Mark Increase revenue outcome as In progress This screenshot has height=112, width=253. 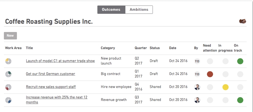[226, 100]
